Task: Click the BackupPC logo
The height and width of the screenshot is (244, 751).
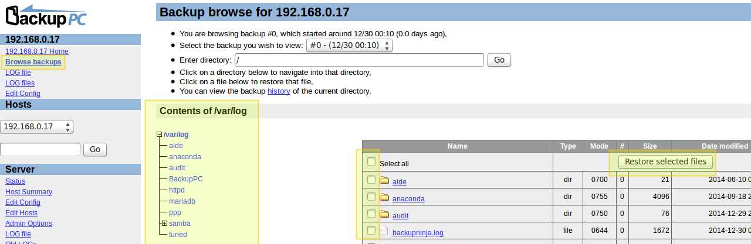Action: tap(46, 16)
